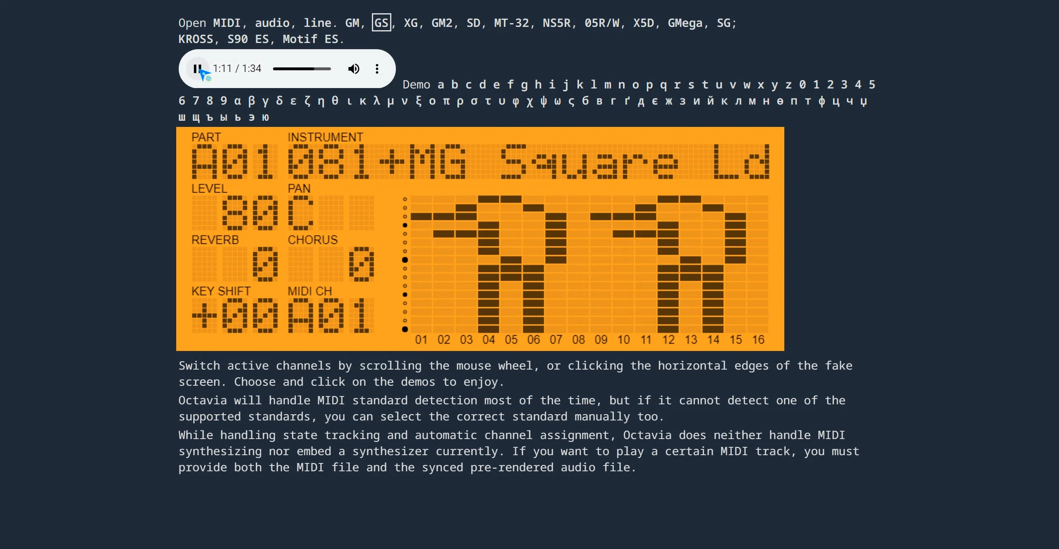Play demo 'ф'
This screenshot has width=1059, height=549.
point(822,100)
